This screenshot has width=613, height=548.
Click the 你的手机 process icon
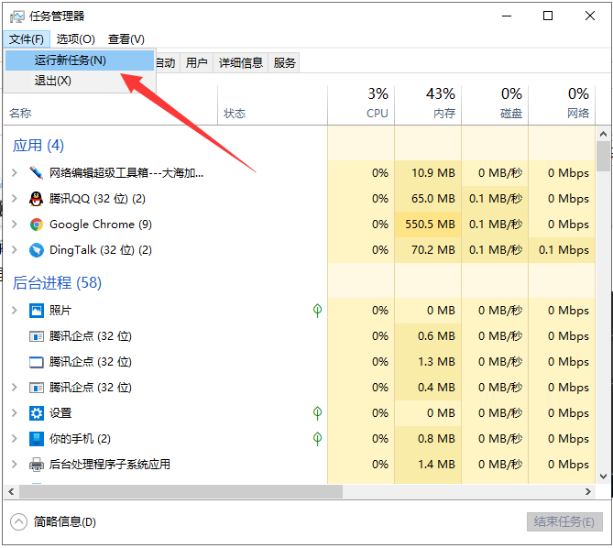(x=37, y=439)
